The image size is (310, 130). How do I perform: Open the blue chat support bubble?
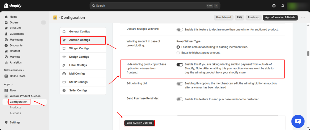pos(298,121)
